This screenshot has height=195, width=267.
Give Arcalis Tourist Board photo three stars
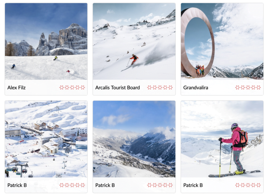160,87
